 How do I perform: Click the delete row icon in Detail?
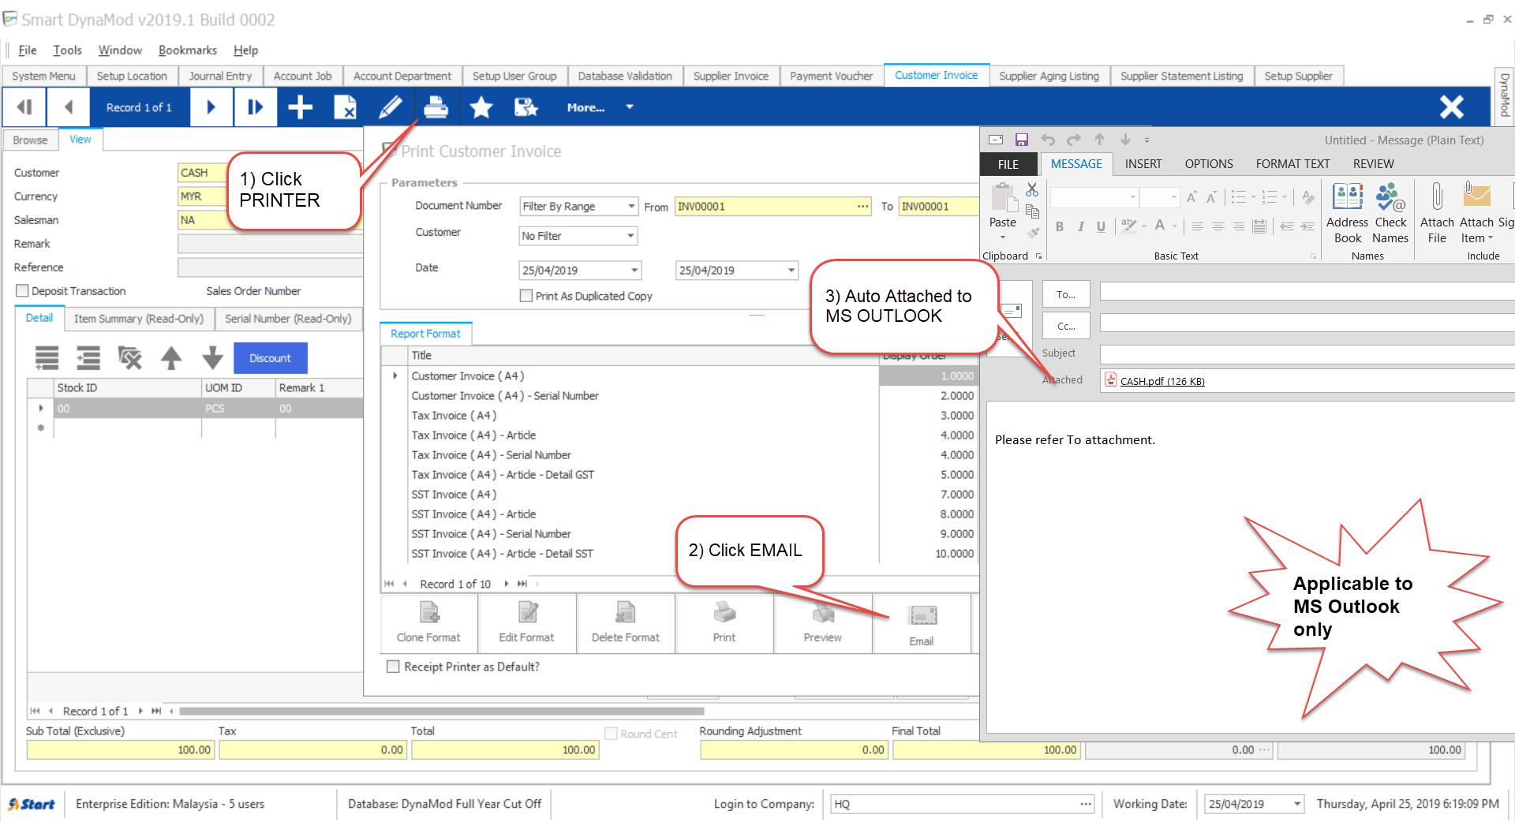tap(129, 358)
